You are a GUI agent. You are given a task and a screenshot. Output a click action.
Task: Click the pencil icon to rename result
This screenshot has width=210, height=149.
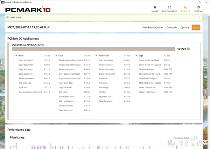point(49,27)
